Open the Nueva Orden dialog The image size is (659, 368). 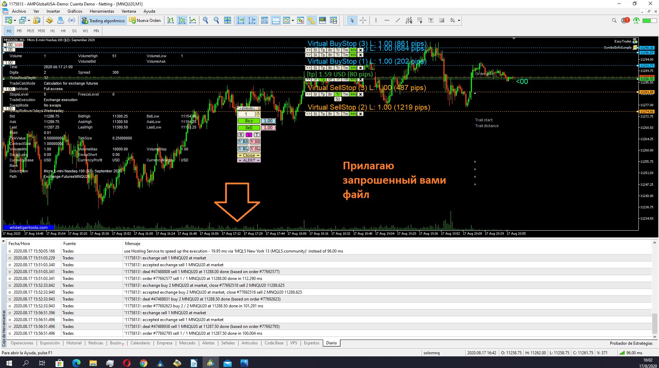tap(145, 21)
